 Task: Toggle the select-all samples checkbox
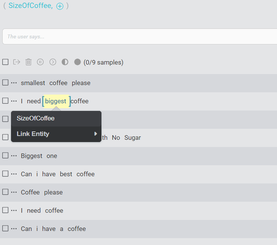pos(5,62)
